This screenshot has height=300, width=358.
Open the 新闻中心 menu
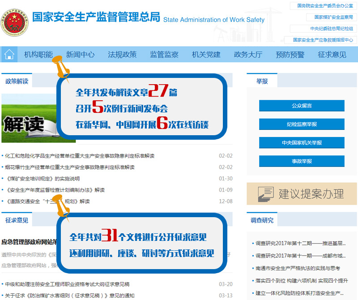point(80,55)
